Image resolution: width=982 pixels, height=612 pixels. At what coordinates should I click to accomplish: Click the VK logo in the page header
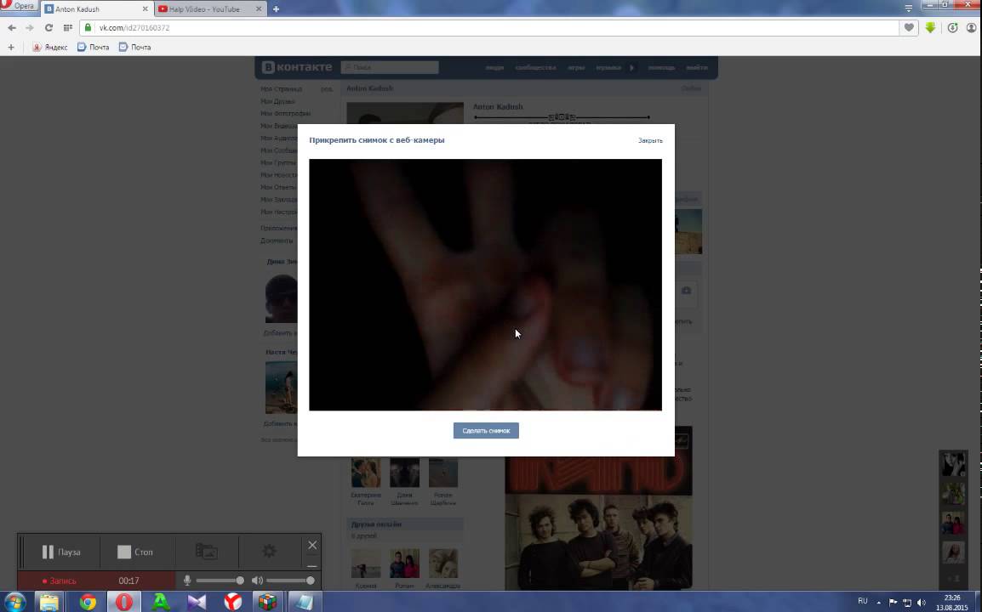point(297,67)
